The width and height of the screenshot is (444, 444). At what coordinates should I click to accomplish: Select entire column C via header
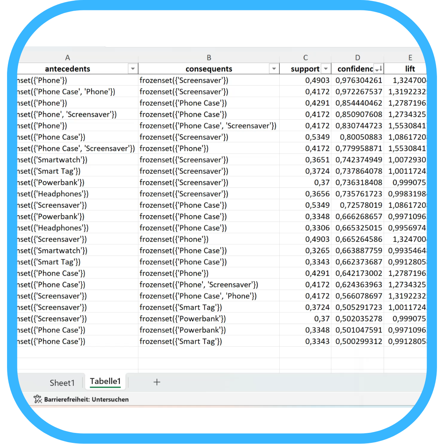tap(305, 58)
